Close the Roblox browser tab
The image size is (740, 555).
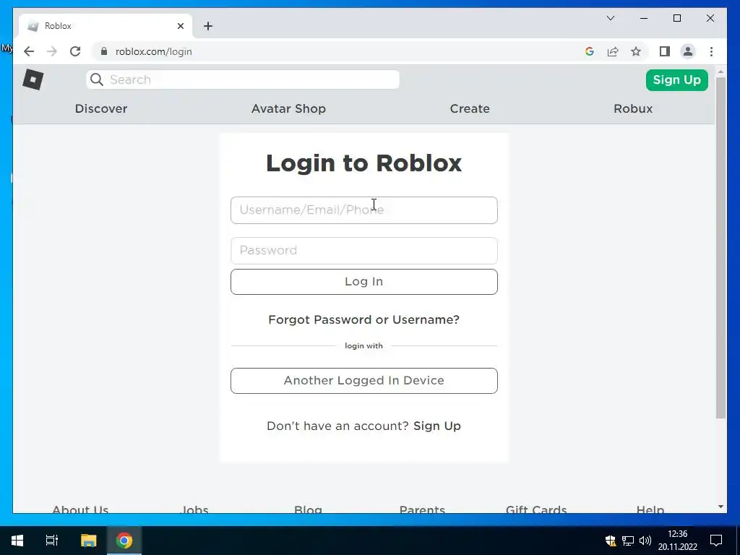click(x=180, y=26)
